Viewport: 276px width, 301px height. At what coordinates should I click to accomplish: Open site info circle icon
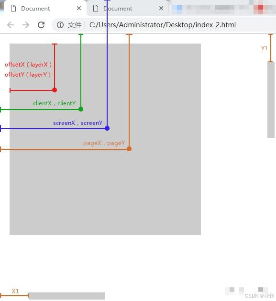pyautogui.click(x=60, y=25)
